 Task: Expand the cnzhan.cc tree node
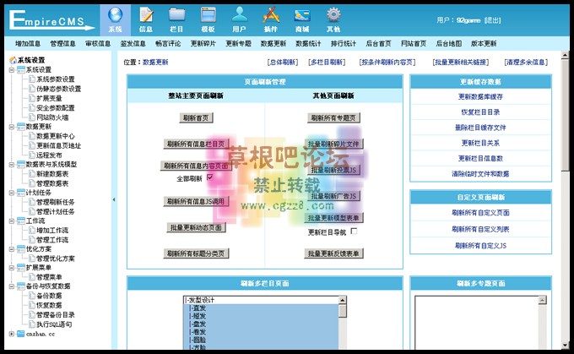[x=11, y=334]
